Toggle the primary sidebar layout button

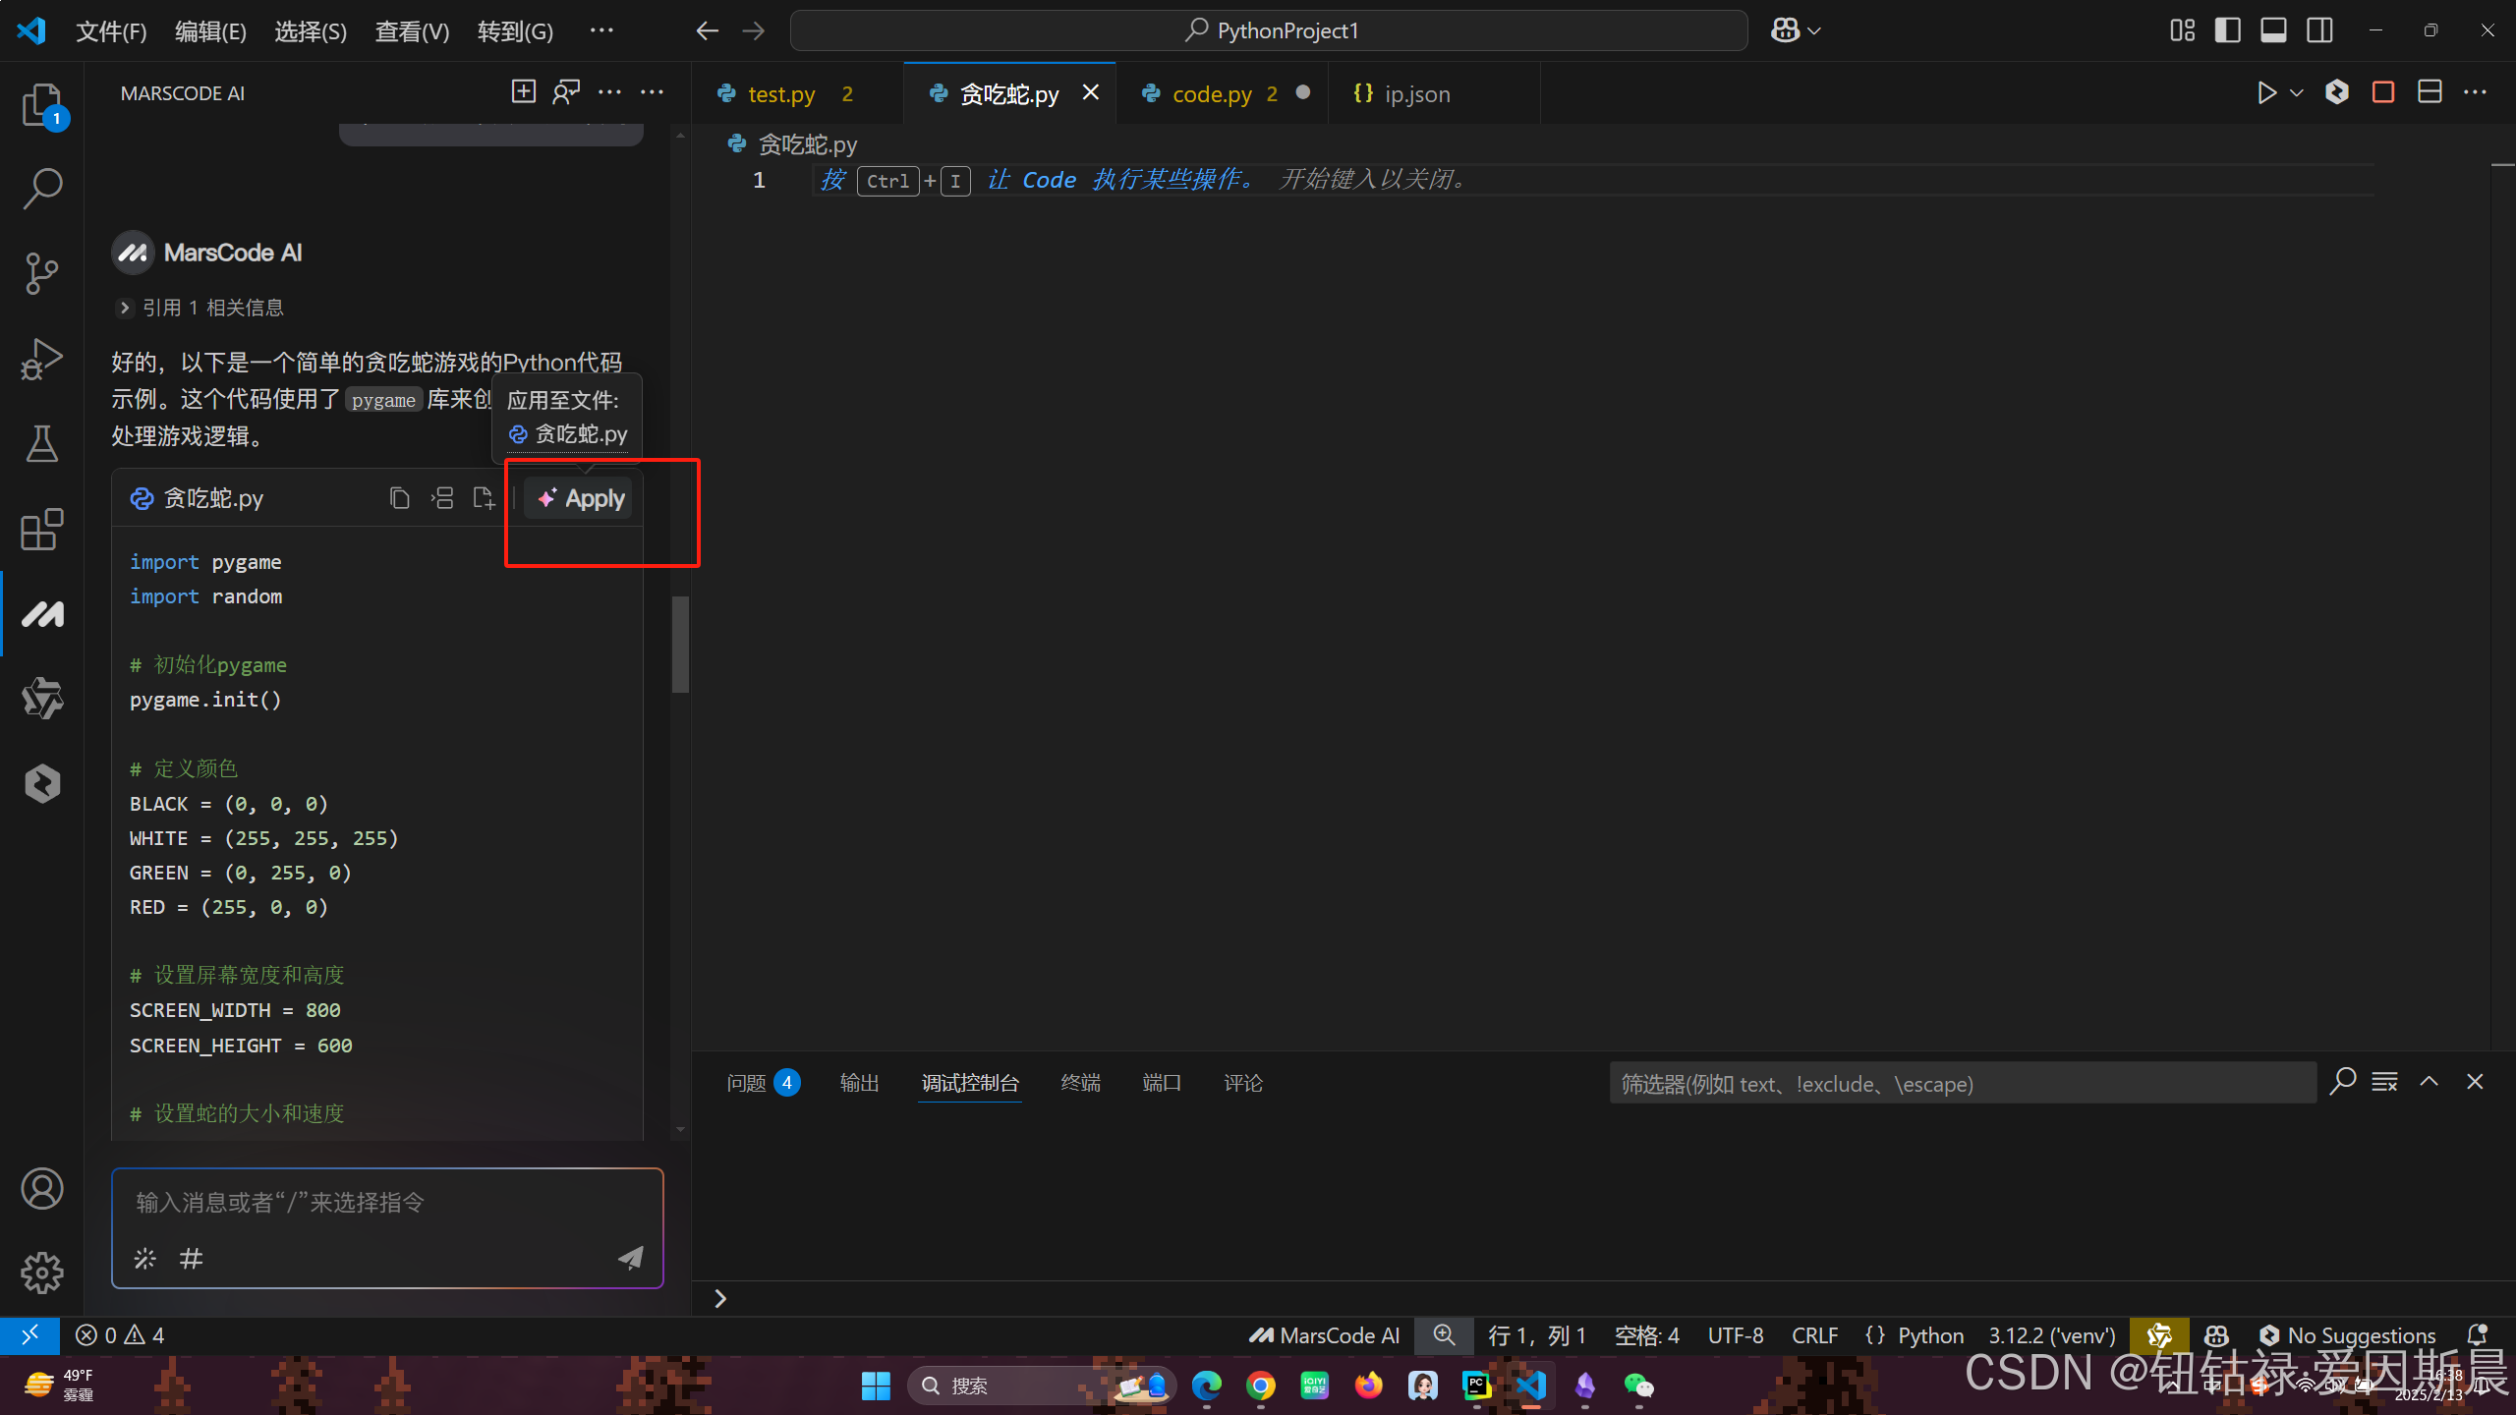click(2228, 30)
